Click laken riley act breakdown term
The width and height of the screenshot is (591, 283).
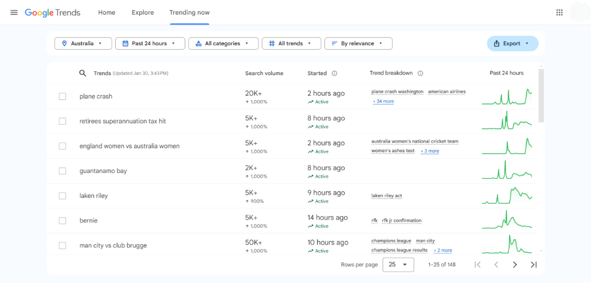click(387, 196)
